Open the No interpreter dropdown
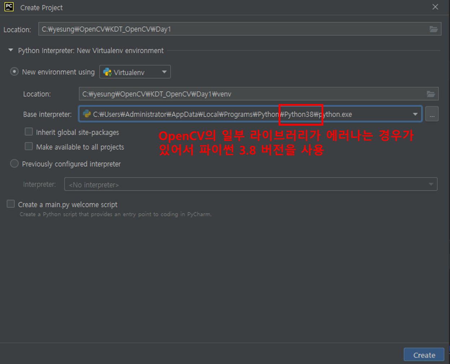The width and height of the screenshot is (450, 364). pos(251,184)
